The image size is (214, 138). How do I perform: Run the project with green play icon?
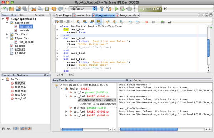(116, 9)
